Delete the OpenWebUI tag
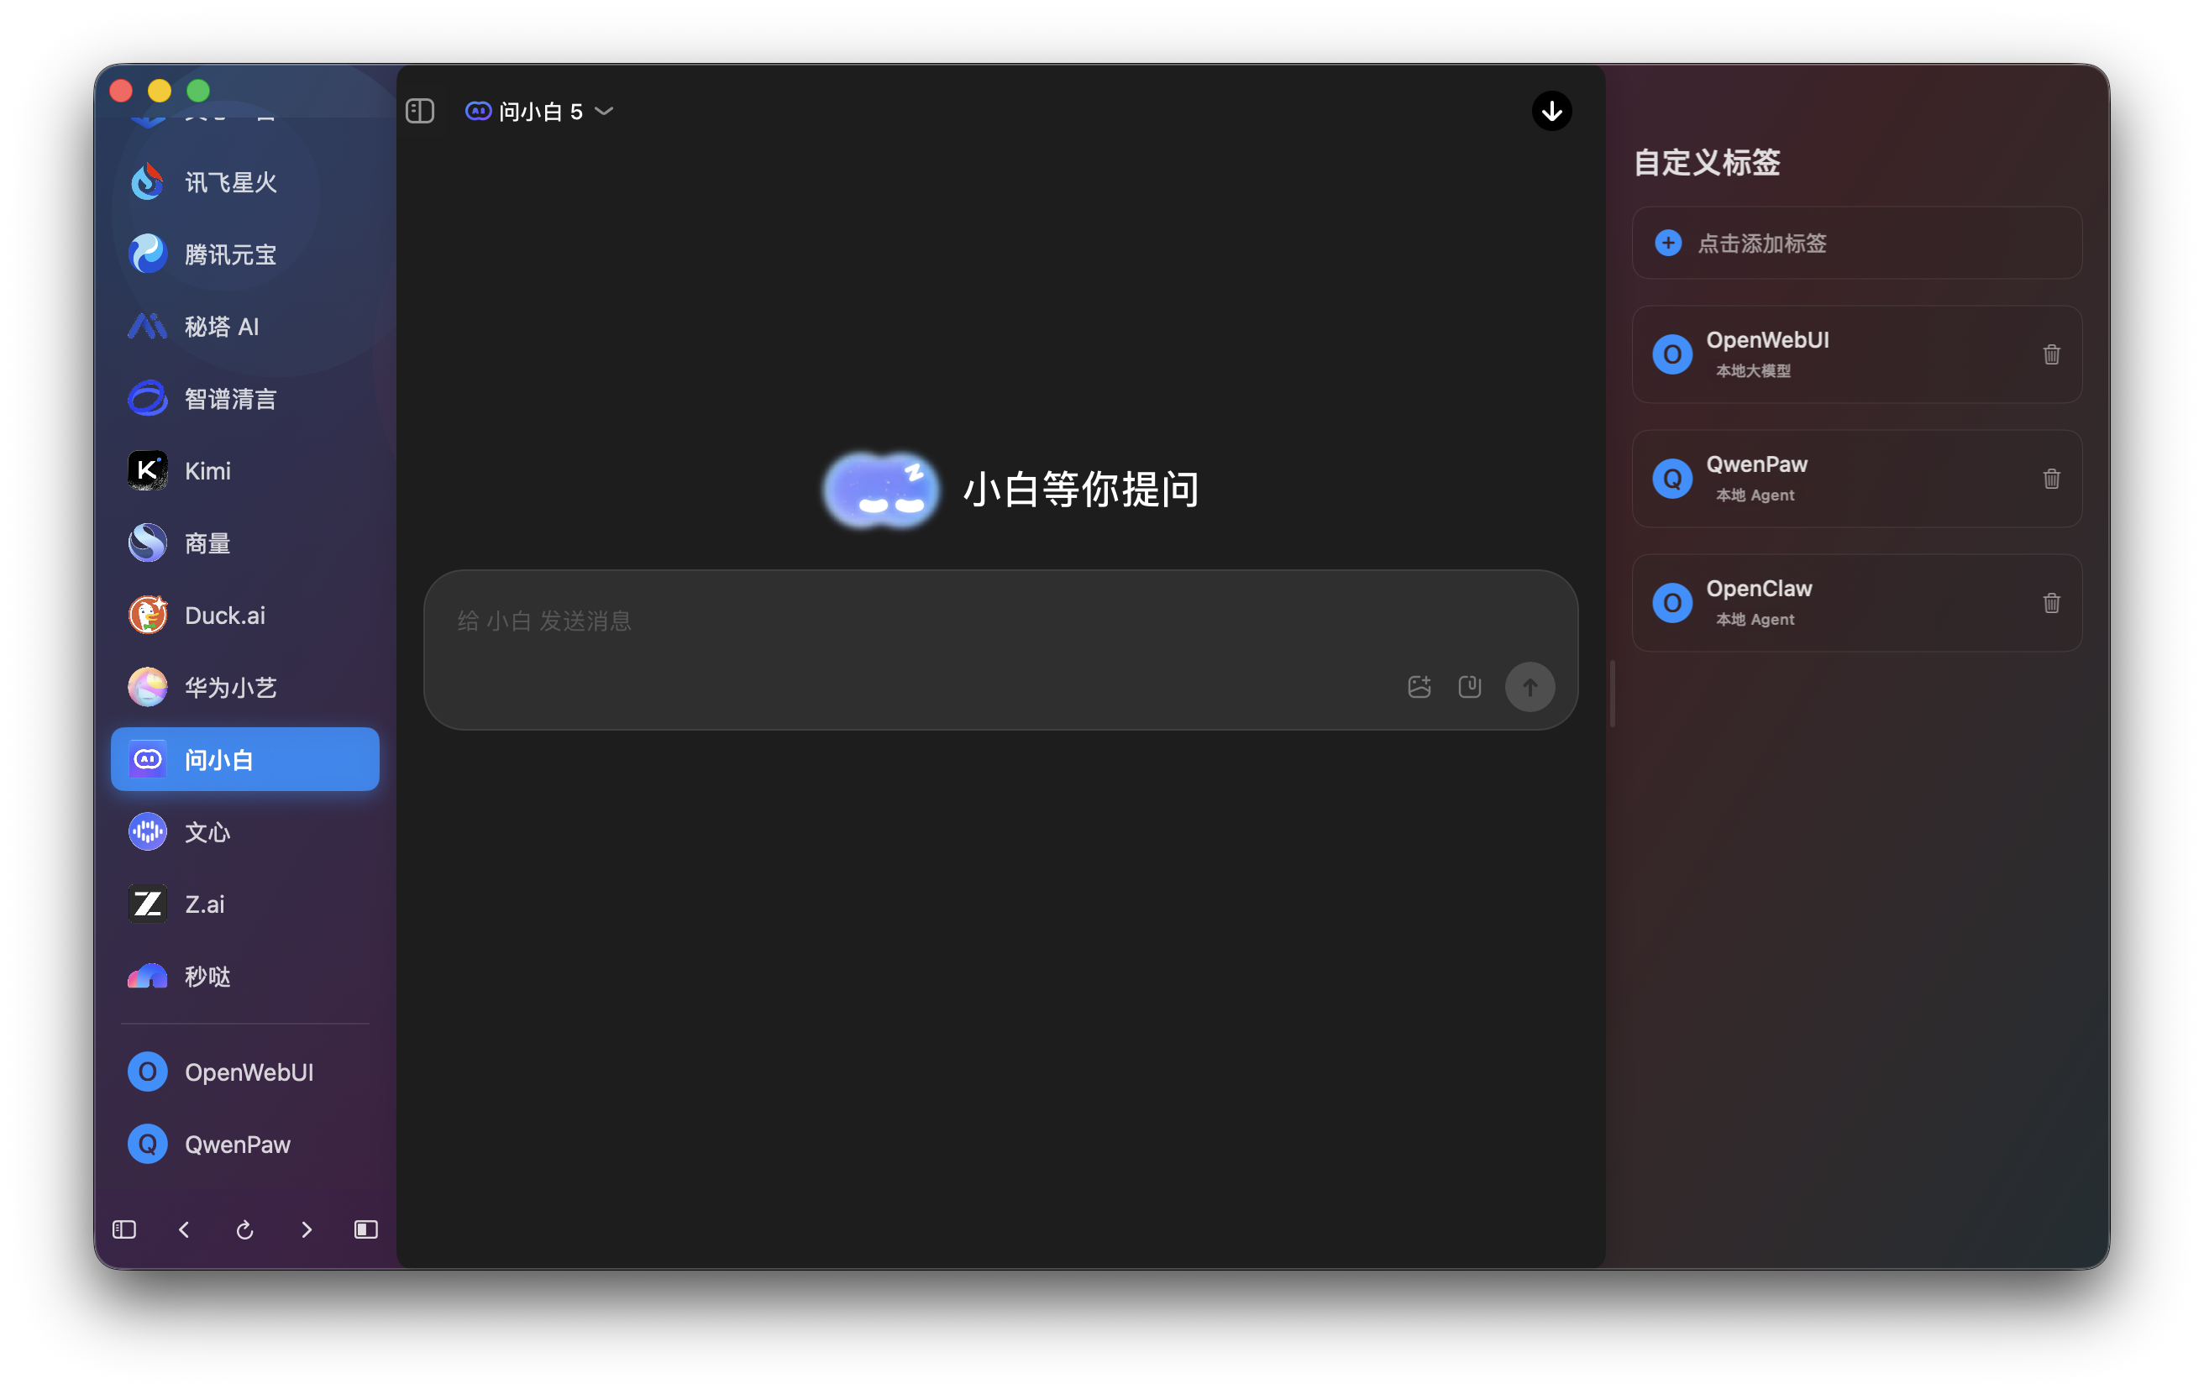The height and width of the screenshot is (1394, 2204). [x=2051, y=354]
